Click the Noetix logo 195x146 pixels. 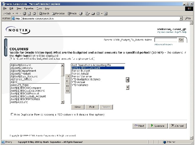tap(18, 30)
